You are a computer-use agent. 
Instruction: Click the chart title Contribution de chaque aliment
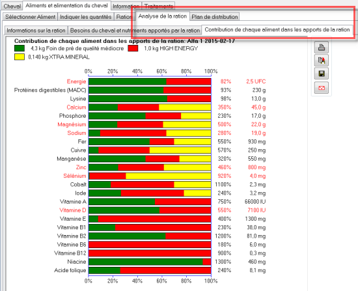pos(124,41)
